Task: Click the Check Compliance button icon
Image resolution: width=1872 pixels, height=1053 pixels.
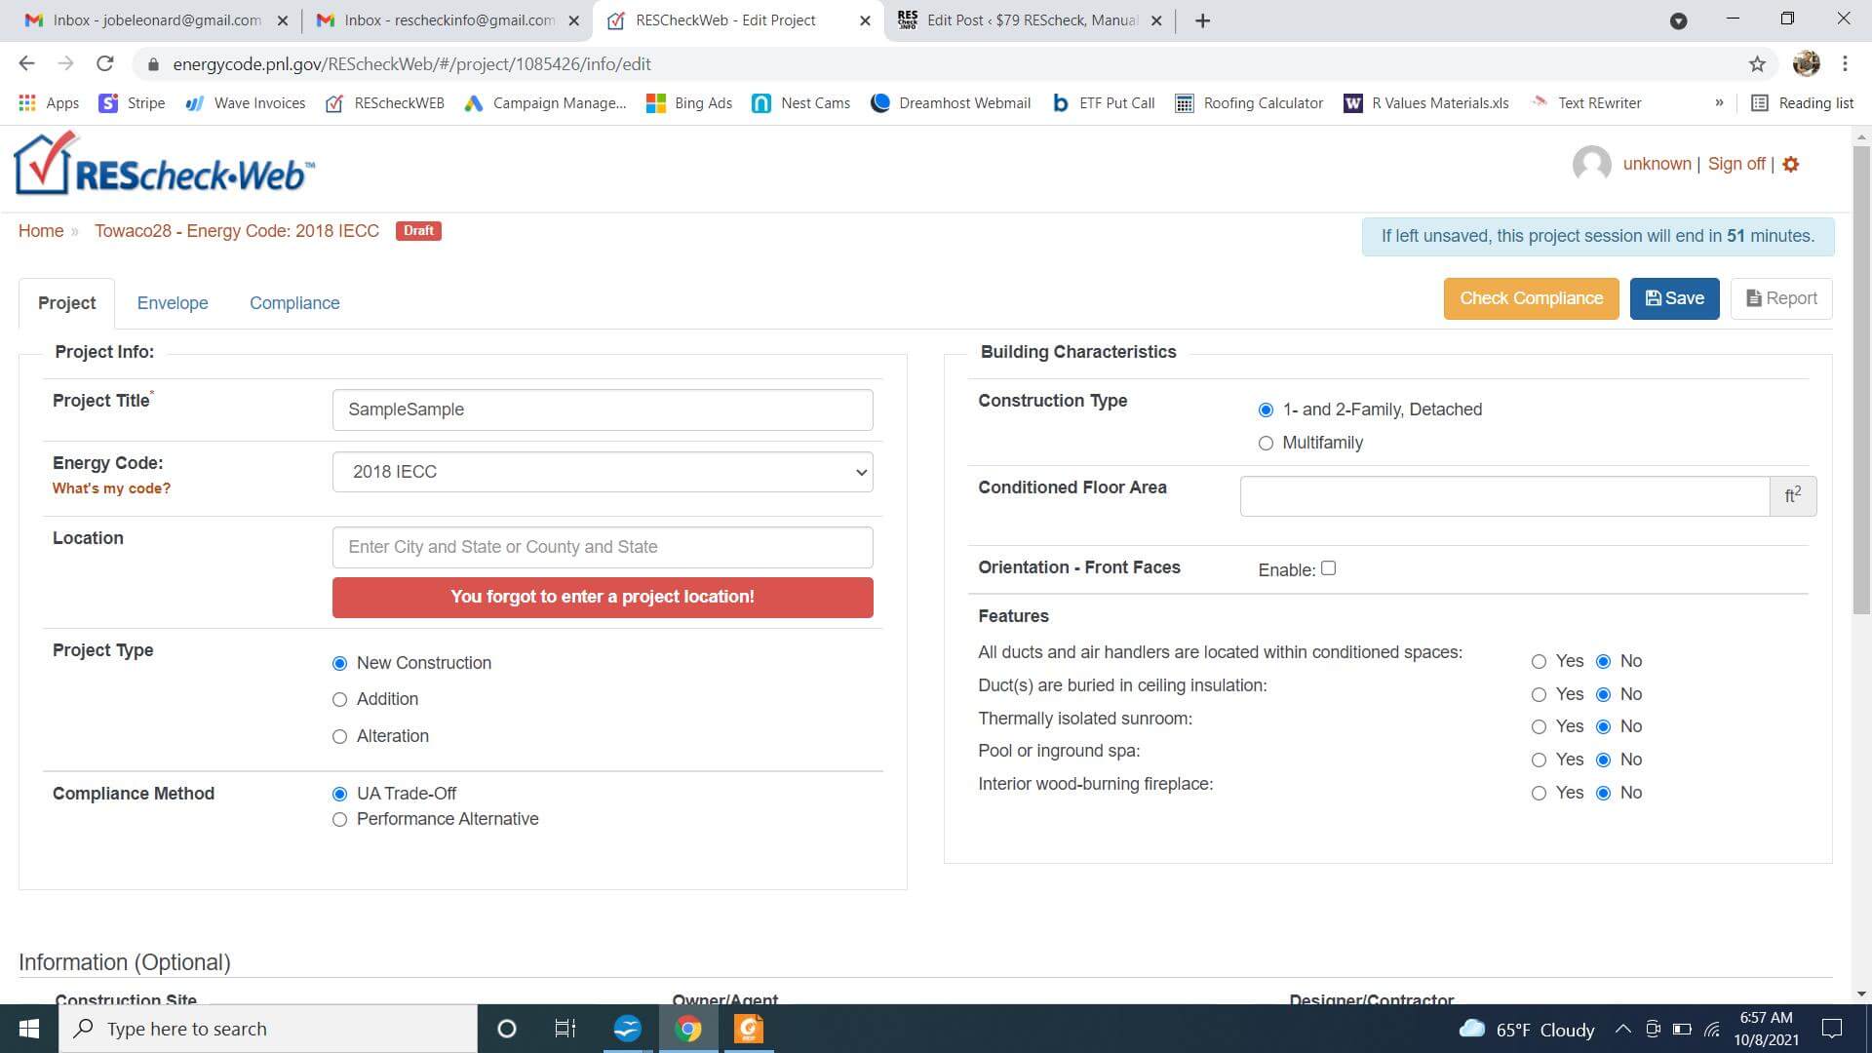Action: tap(1532, 298)
